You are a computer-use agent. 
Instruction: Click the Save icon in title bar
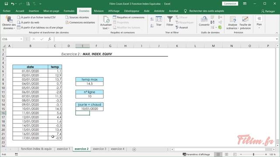pyautogui.click(x=6, y=3)
